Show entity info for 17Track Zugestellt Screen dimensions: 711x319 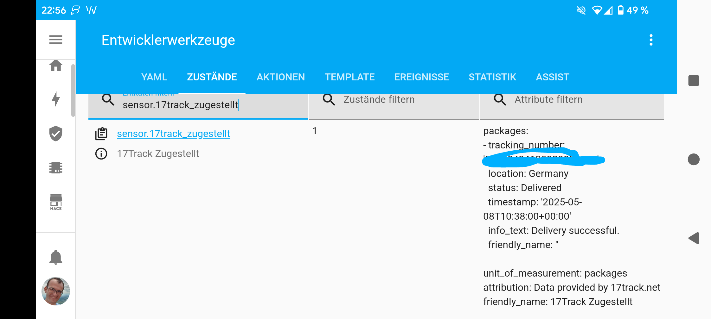[101, 154]
